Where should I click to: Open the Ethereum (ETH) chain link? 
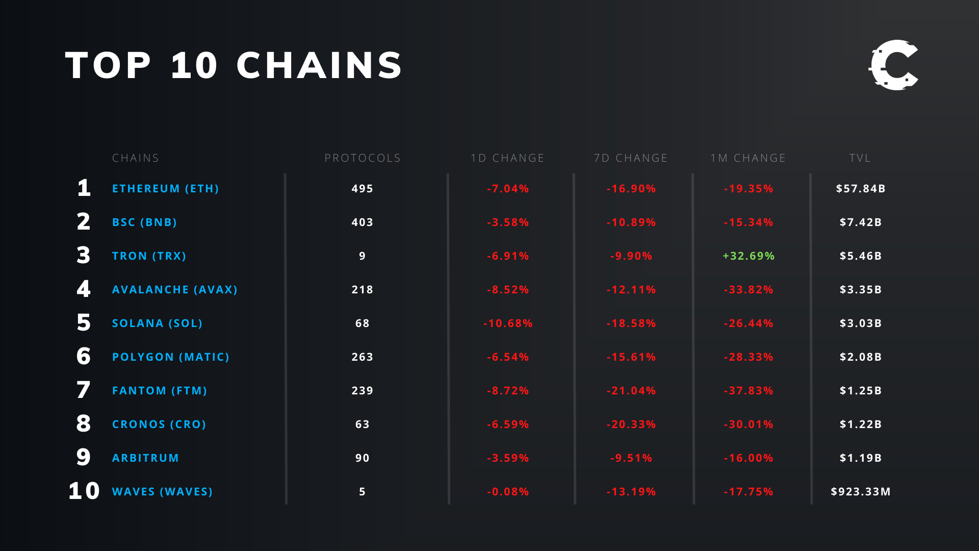pyautogui.click(x=165, y=189)
